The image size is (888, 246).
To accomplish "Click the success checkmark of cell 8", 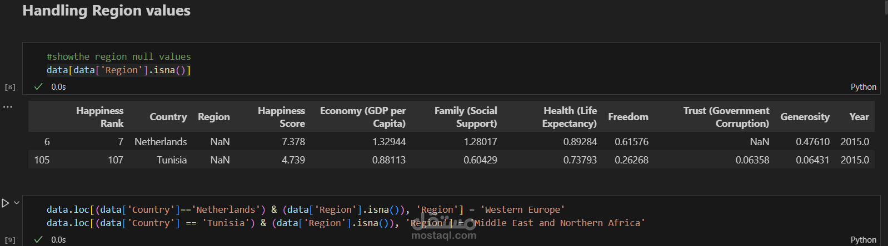I will pyautogui.click(x=38, y=86).
